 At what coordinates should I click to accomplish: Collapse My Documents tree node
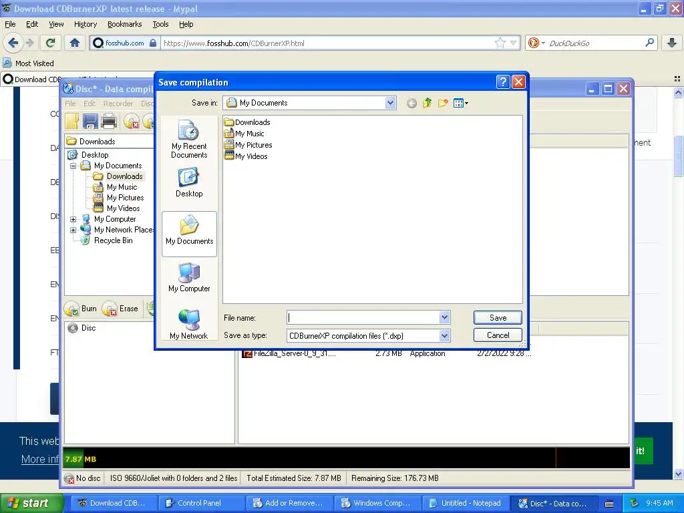tap(73, 166)
